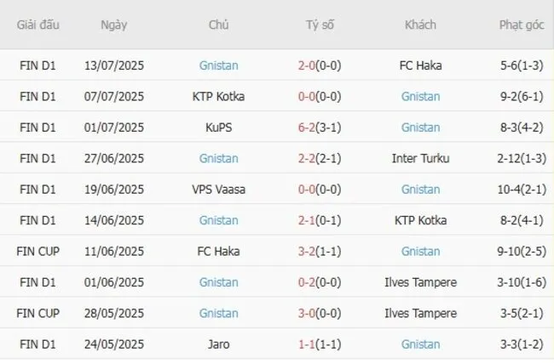Select the KuPS team name
The height and width of the screenshot is (363, 554).
click(218, 128)
